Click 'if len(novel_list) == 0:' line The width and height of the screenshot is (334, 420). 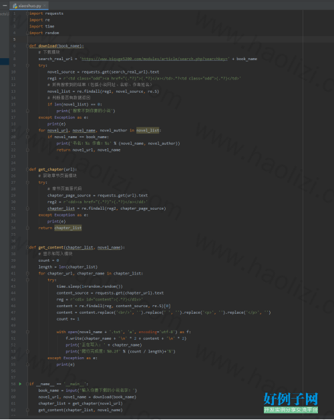coord(75,104)
